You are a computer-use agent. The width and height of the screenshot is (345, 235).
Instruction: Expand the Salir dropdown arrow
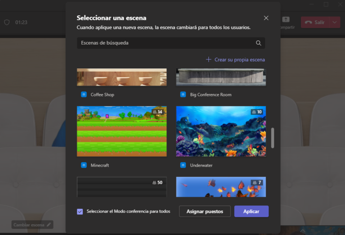tap(334, 22)
